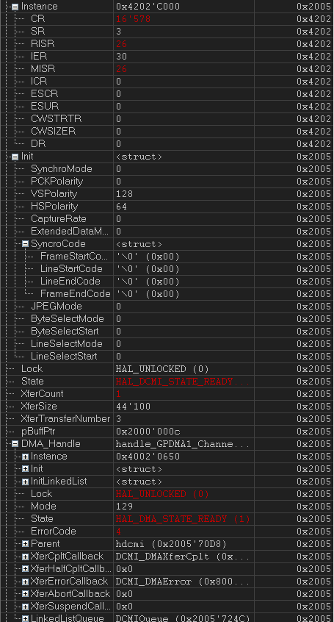Screen dimensions: 334x622
Task: Expand the LinkedListQueue node
Action: (x=25, y=618)
